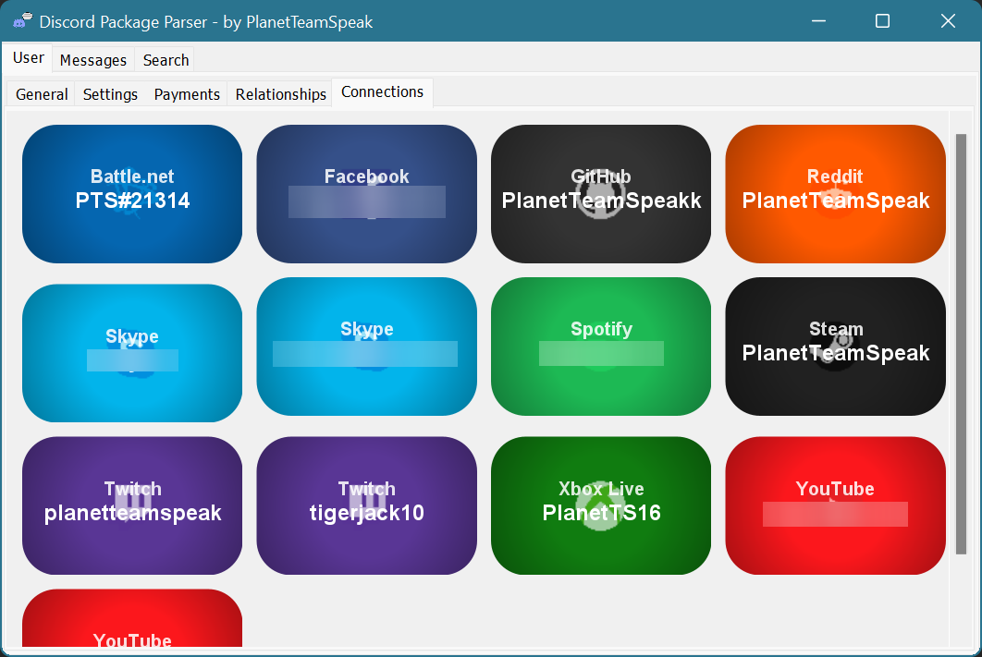Select the Spotify connection card

[x=601, y=347]
